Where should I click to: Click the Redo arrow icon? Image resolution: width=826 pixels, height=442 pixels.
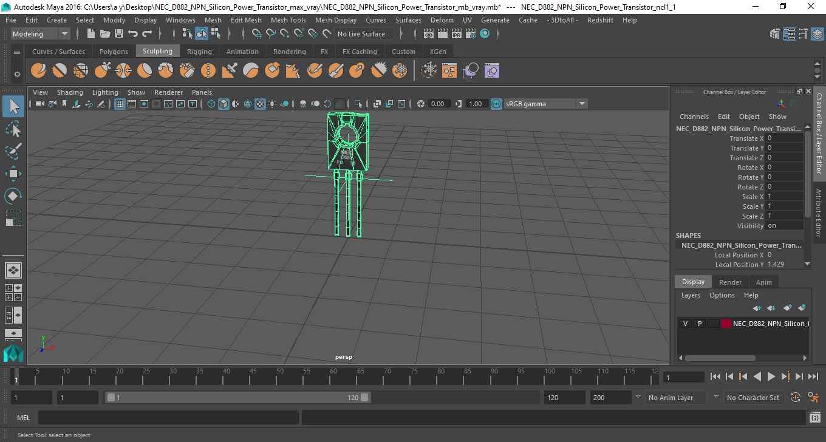147,34
